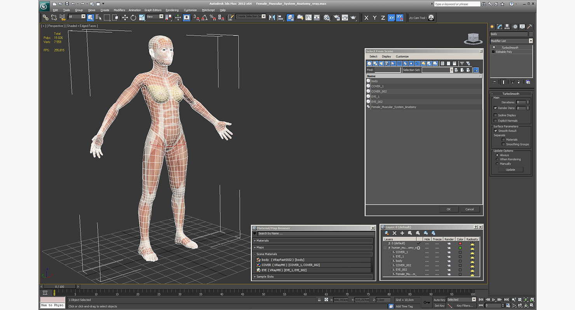This screenshot has height=310, width=575.
Task: Toggle Angle Snap in main toolbar
Action: coord(204,17)
